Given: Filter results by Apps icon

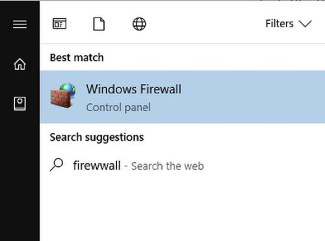Looking at the screenshot, I should click(59, 24).
